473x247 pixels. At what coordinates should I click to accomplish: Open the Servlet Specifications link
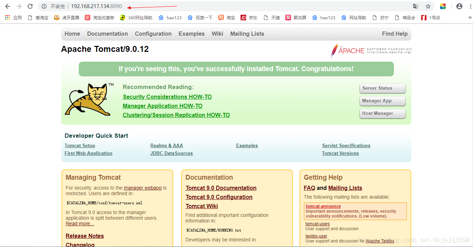(x=346, y=145)
